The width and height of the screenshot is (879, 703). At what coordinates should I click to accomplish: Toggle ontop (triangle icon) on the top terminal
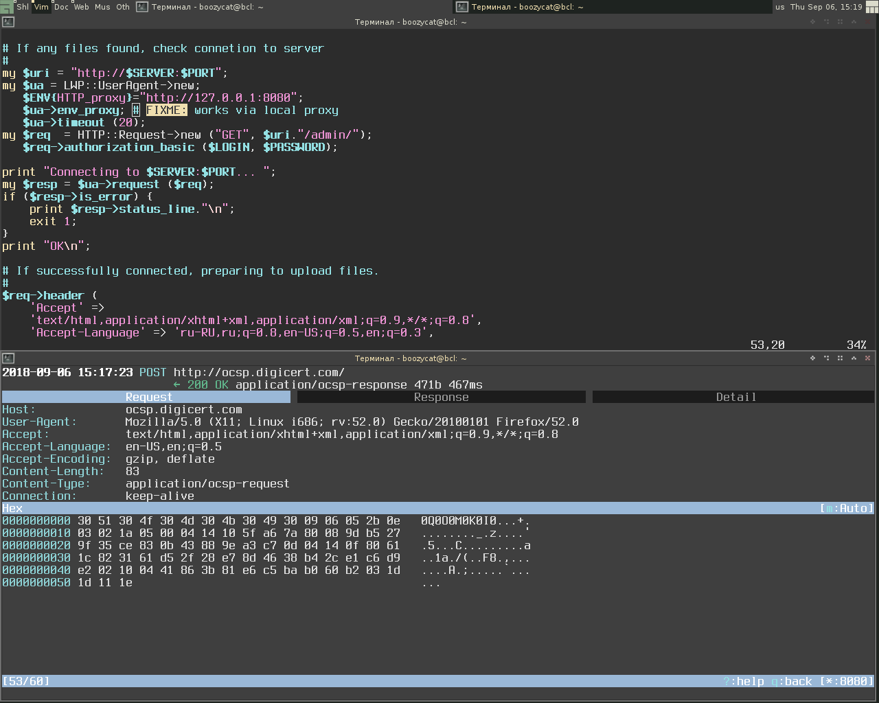click(x=854, y=22)
